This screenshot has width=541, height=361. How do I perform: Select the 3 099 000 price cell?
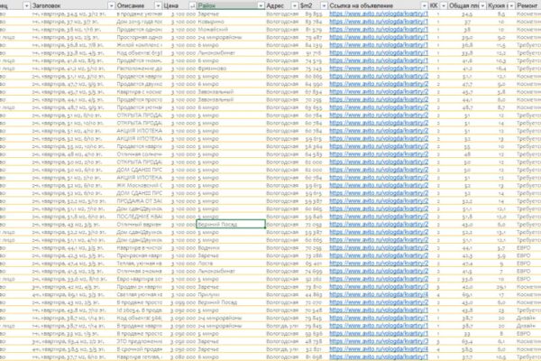coord(179,302)
